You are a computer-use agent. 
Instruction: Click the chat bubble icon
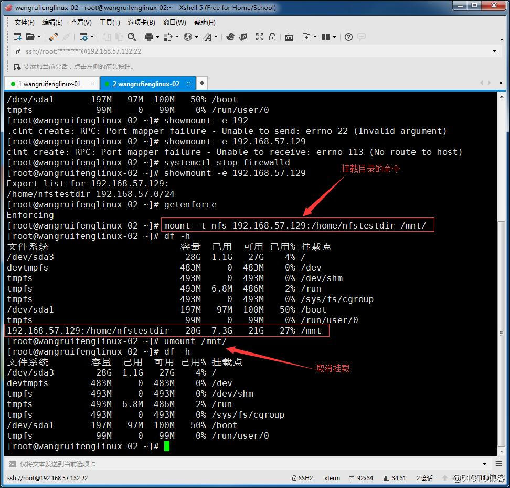362,37
